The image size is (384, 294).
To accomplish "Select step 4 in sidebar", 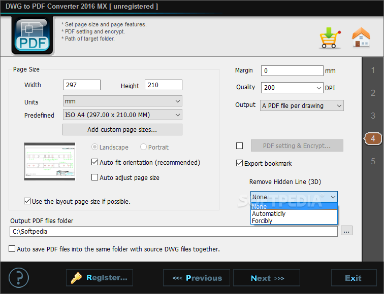I will (x=373, y=138).
